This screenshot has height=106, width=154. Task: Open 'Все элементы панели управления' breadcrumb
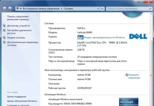[41, 9]
